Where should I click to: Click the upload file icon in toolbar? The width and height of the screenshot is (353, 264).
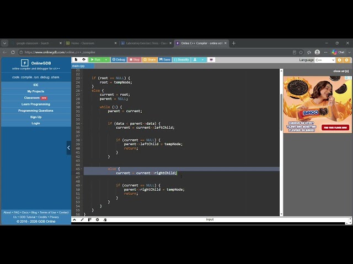pyautogui.click(x=84, y=60)
